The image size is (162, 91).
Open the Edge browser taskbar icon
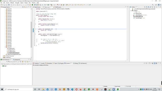tap(72, 89)
